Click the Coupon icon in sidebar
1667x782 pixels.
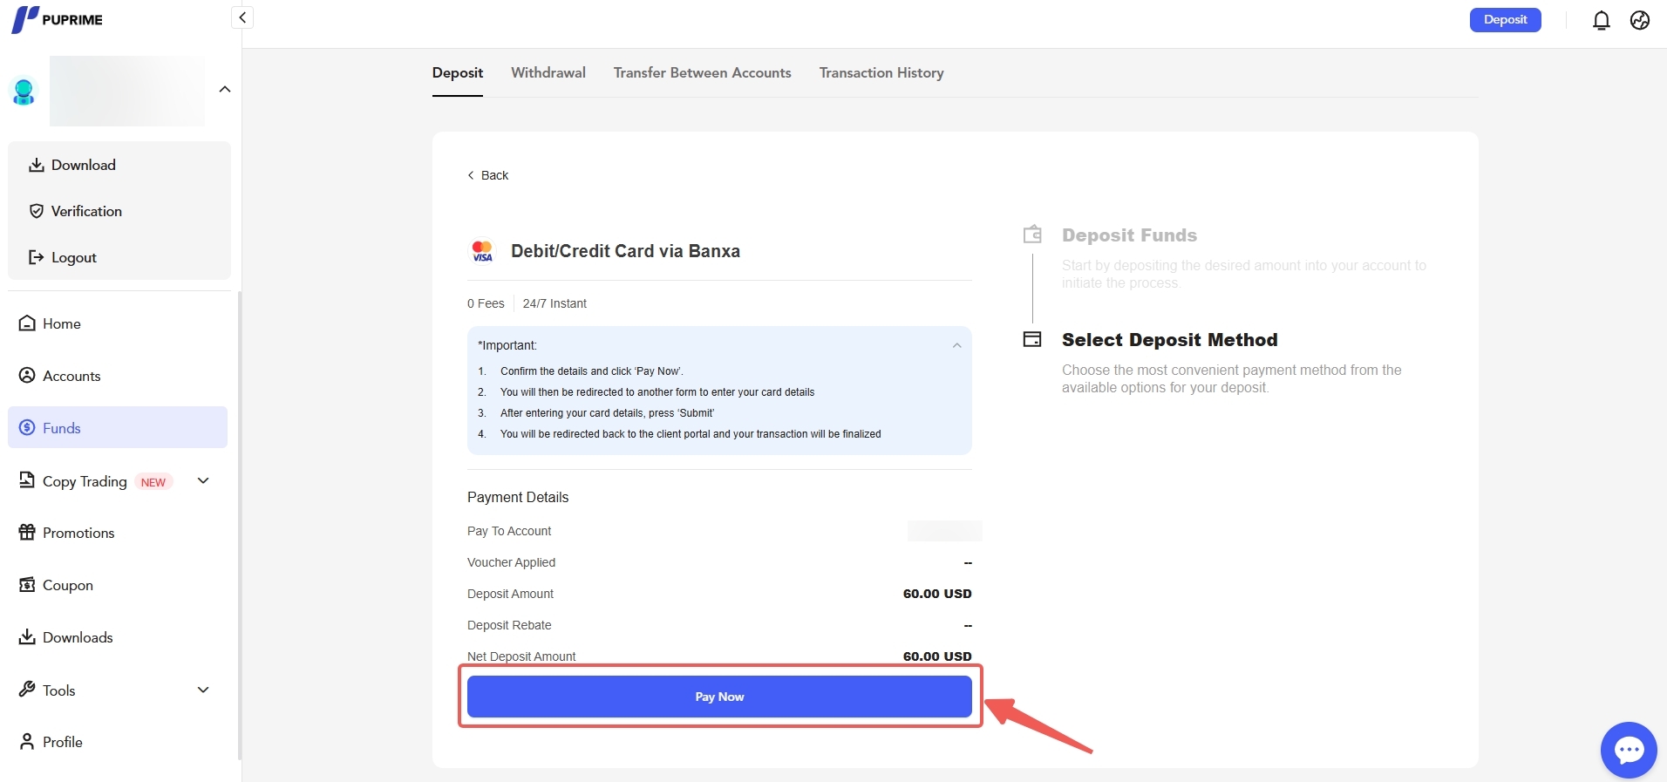[27, 585]
